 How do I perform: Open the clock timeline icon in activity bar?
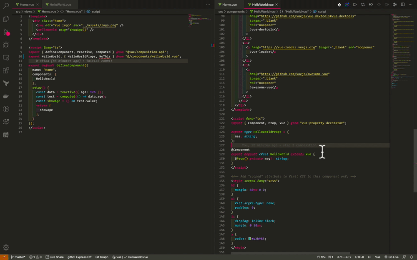6,109
